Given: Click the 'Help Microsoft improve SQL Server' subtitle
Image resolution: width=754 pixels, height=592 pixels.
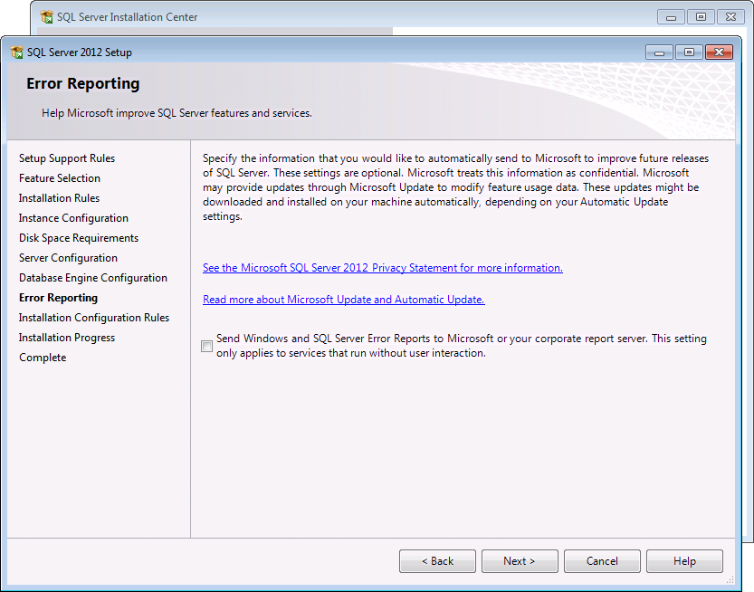Looking at the screenshot, I should point(177,113).
